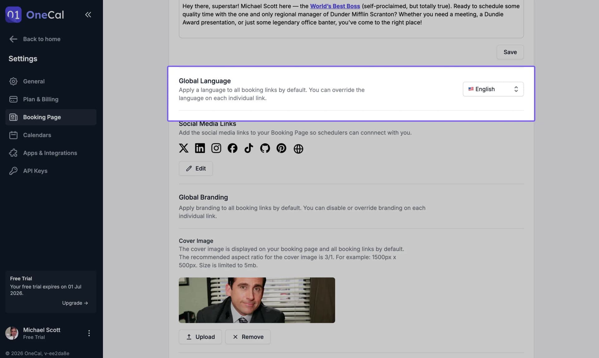Click the GitHub social icon
599x358 pixels.
[265, 148]
